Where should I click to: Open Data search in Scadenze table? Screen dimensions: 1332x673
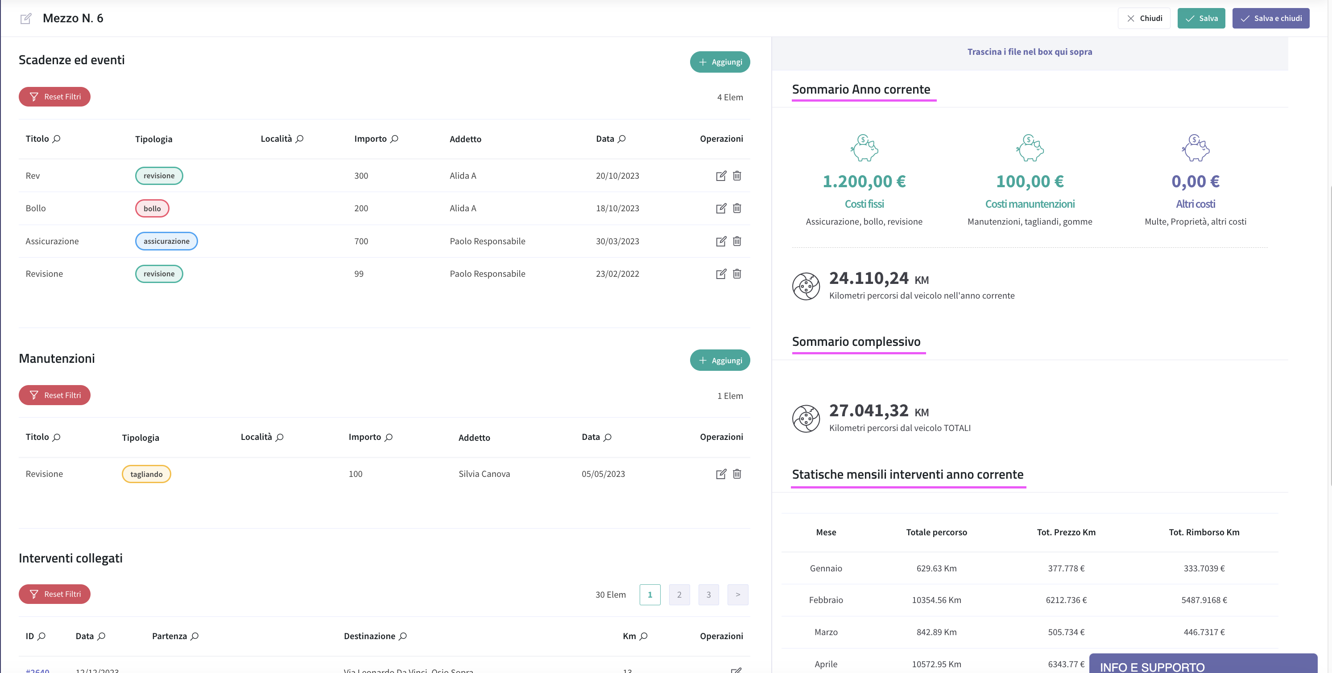(x=622, y=139)
